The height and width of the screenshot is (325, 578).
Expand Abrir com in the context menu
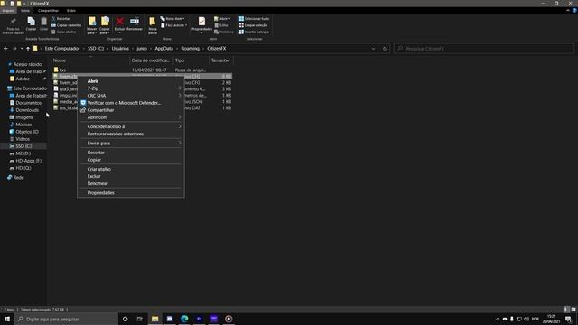coord(130,117)
